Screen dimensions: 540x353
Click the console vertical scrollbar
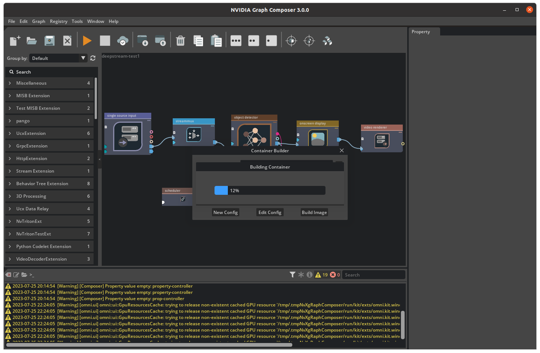[403, 325]
